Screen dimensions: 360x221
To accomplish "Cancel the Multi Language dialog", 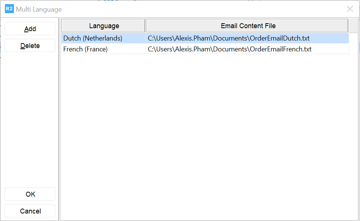I will pyautogui.click(x=30, y=211).
